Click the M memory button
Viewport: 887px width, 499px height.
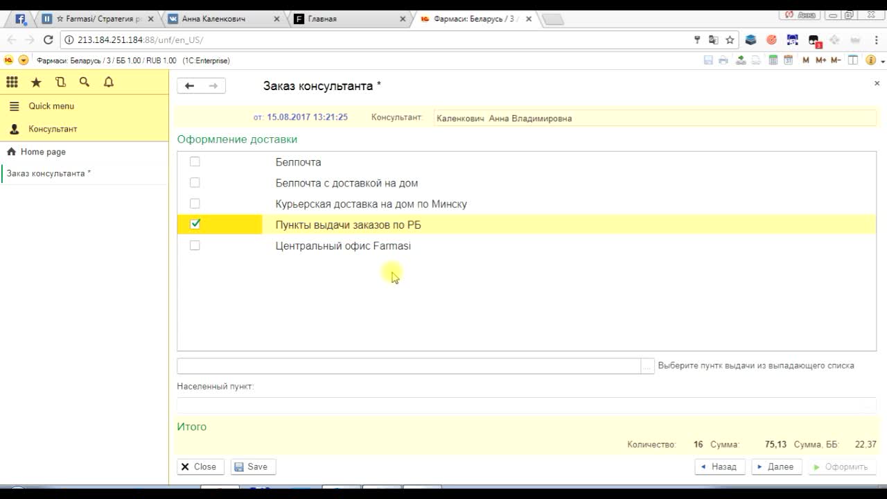pos(806,60)
